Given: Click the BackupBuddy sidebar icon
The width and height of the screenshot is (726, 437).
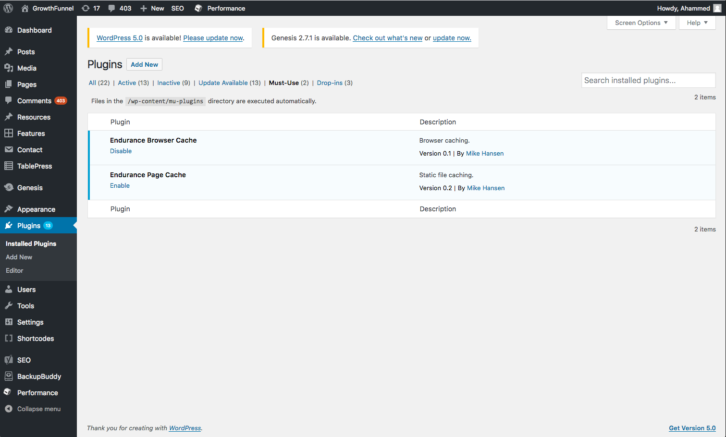Looking at the screenshot, I should click(x=9, y=376).
